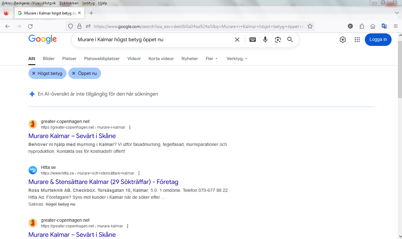Open Murare & Stensättare Kalmar result link
The image size is (402, 239).
(103, 182)
